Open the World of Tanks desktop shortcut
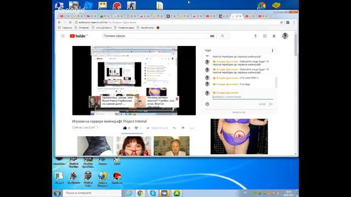Image resolution: width=351 pixels, height=197 pixels. point(88,179)
